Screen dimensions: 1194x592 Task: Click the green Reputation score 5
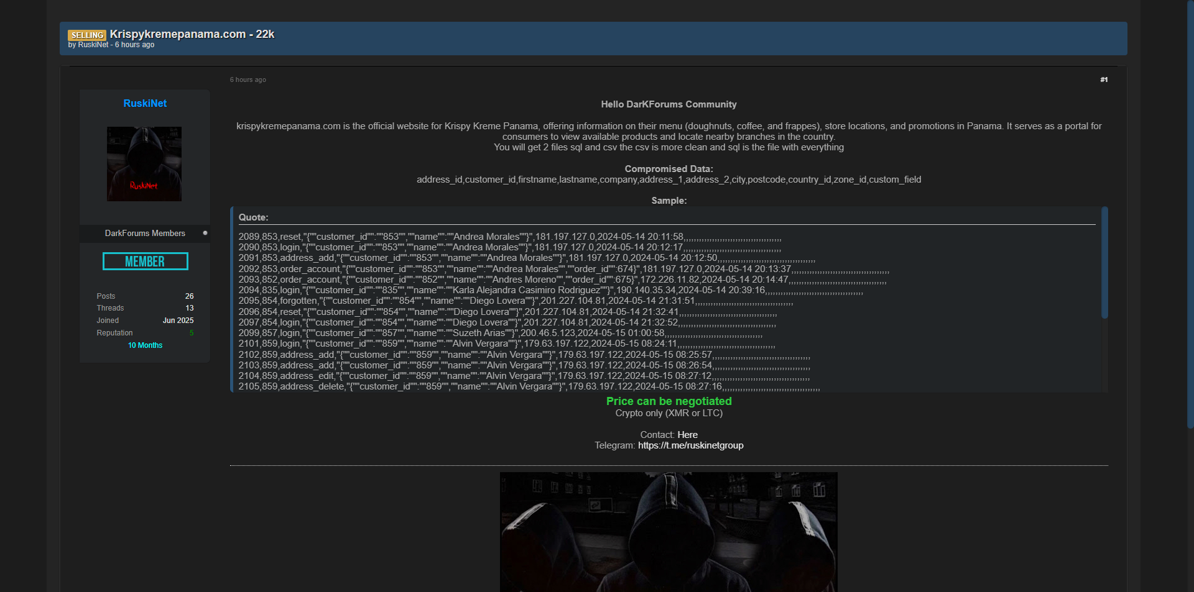pyautogui.click(x=191, y=333)
